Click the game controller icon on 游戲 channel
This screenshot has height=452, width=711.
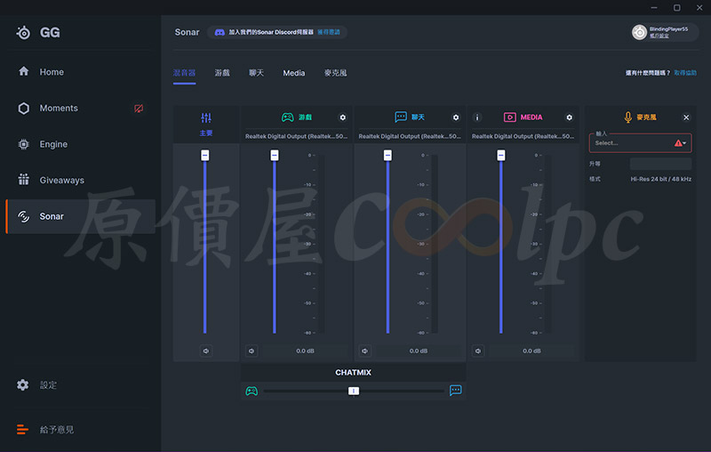(x=287, y=117)
